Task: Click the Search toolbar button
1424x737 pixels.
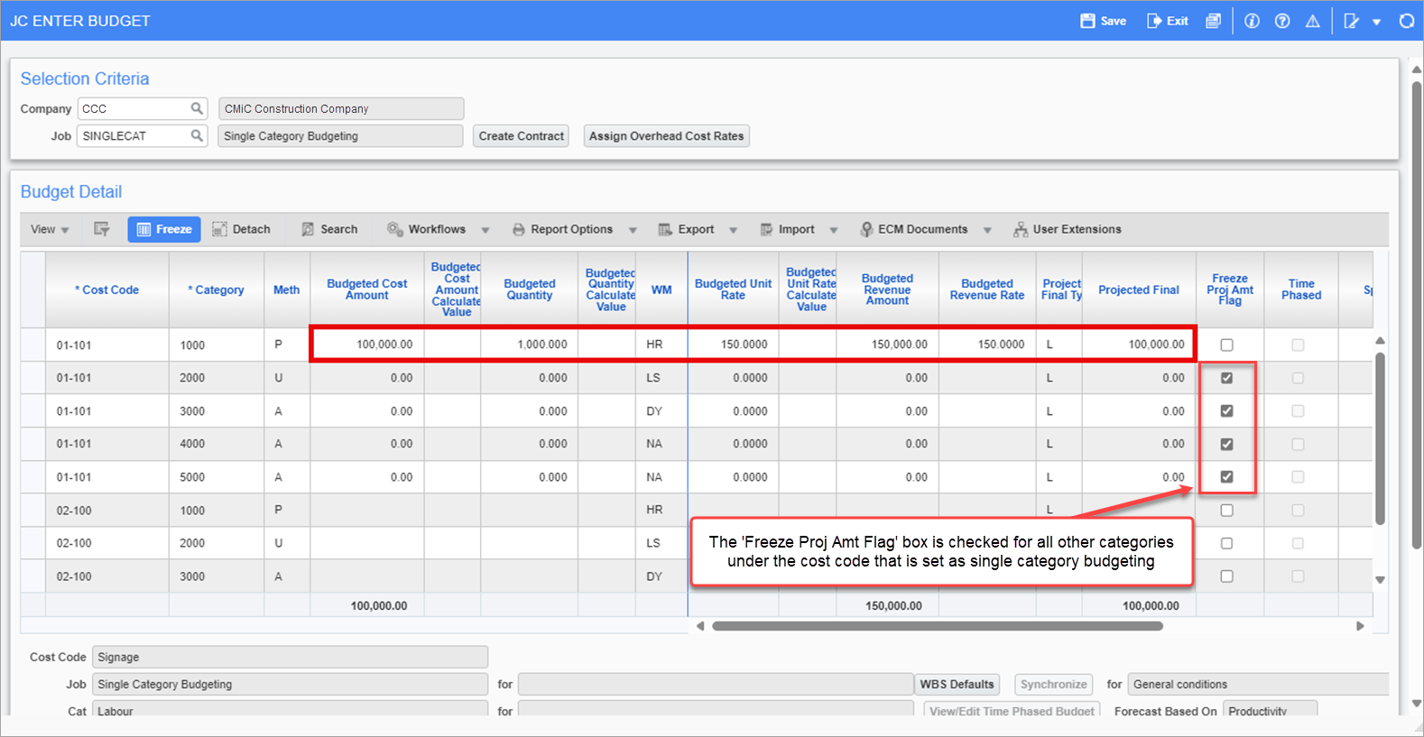Action: [329, 229]
